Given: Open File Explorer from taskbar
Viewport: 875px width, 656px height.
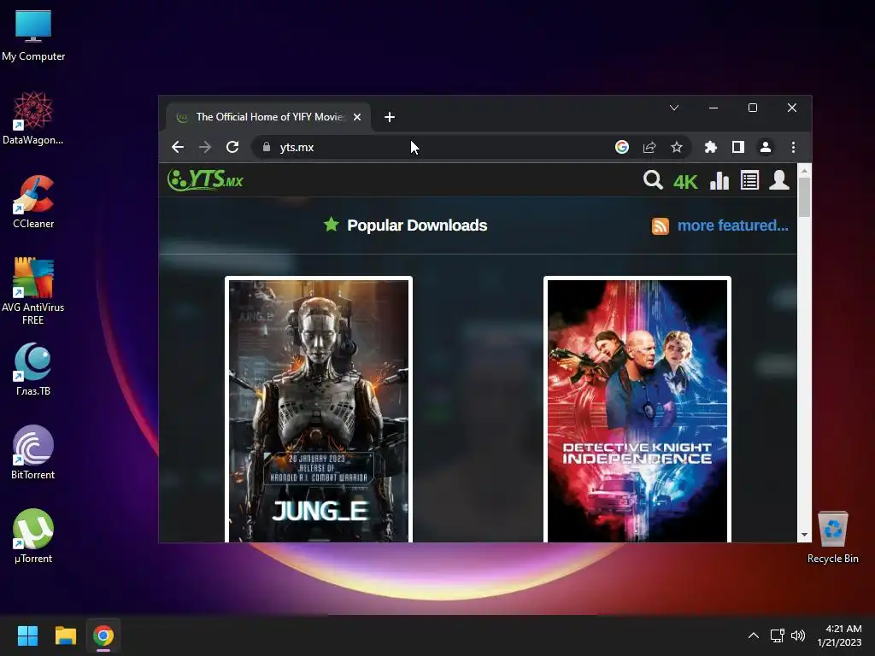Looking at the screenshot, I should (65, 635).
